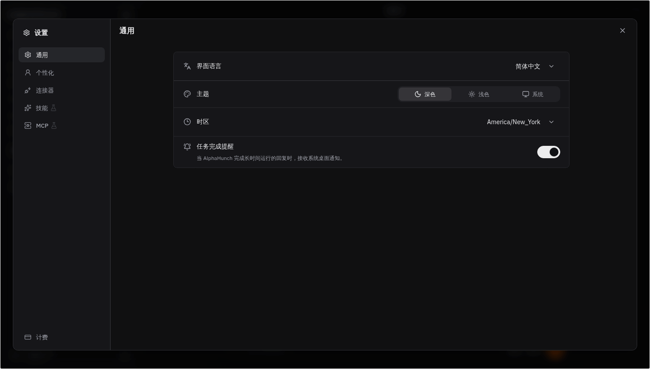The height and width of the screenshot is (369, 650).
Task: Select the 浅色 light theme option
Action: click(x=479, y=94)
